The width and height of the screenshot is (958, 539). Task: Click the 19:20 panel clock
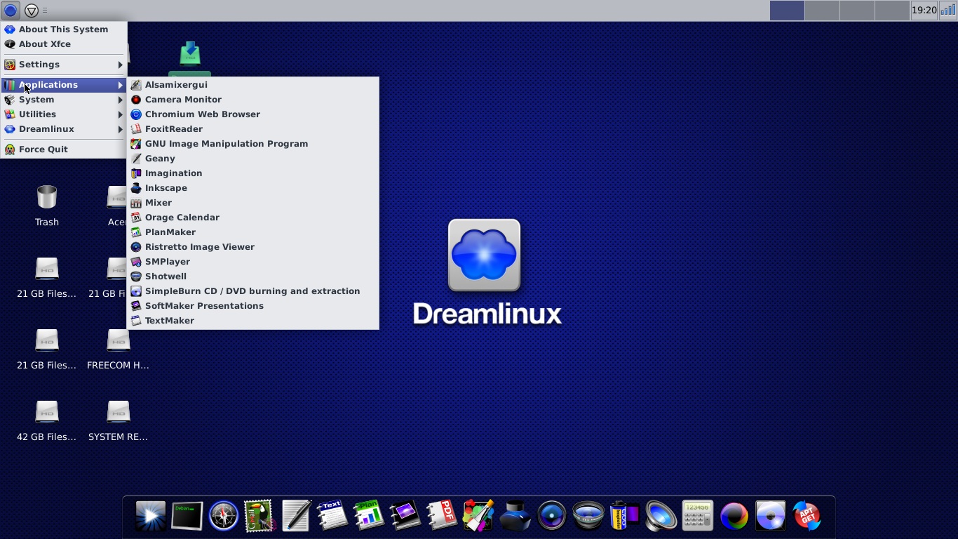(x=924, y=11)
